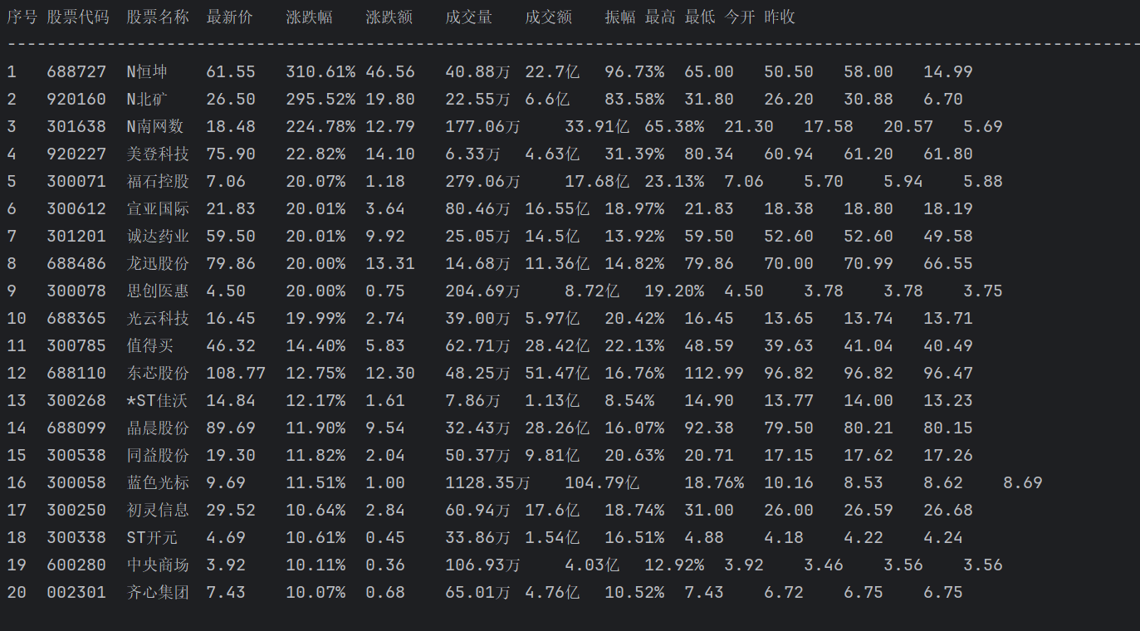Screen dimensions: 1140x631
Task: Select stock code 301638
Action: coord(76,127)
